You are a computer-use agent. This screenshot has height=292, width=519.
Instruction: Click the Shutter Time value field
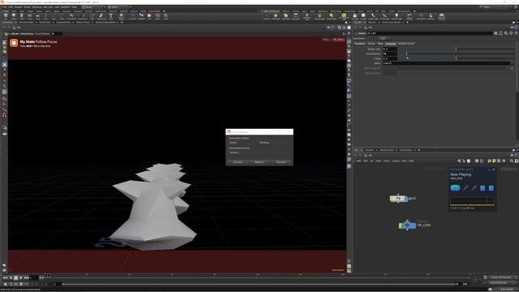389,49
